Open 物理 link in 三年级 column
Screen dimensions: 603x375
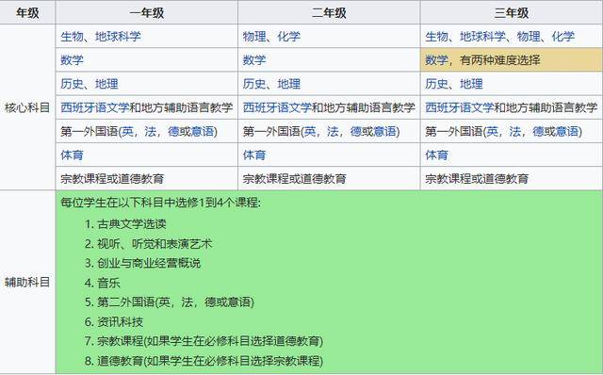[529, 37]
